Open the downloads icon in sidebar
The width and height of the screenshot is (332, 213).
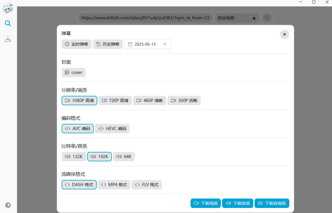(8, 39)
